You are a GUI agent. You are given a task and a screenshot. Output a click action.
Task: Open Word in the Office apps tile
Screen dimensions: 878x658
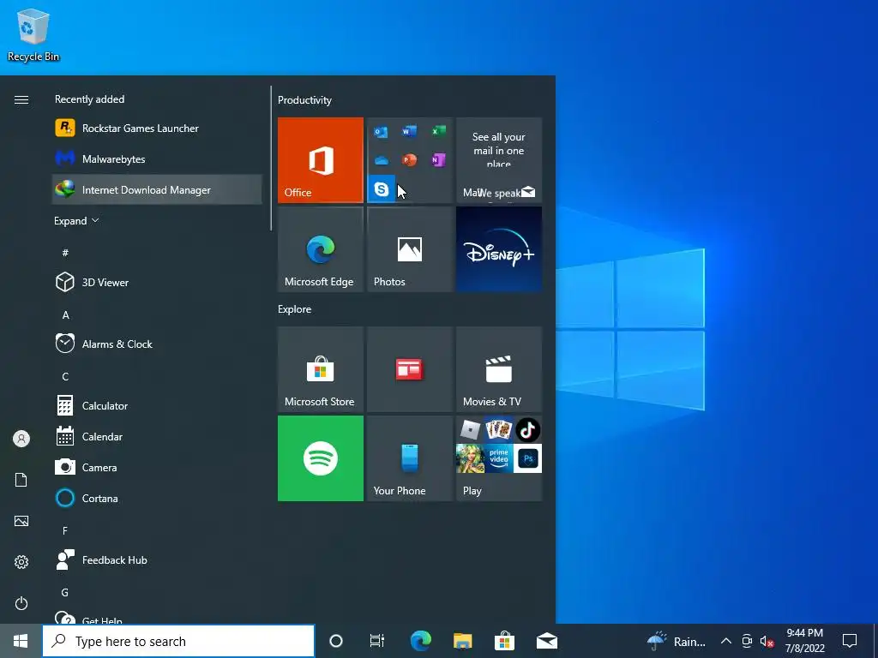(x=409, y=132)
